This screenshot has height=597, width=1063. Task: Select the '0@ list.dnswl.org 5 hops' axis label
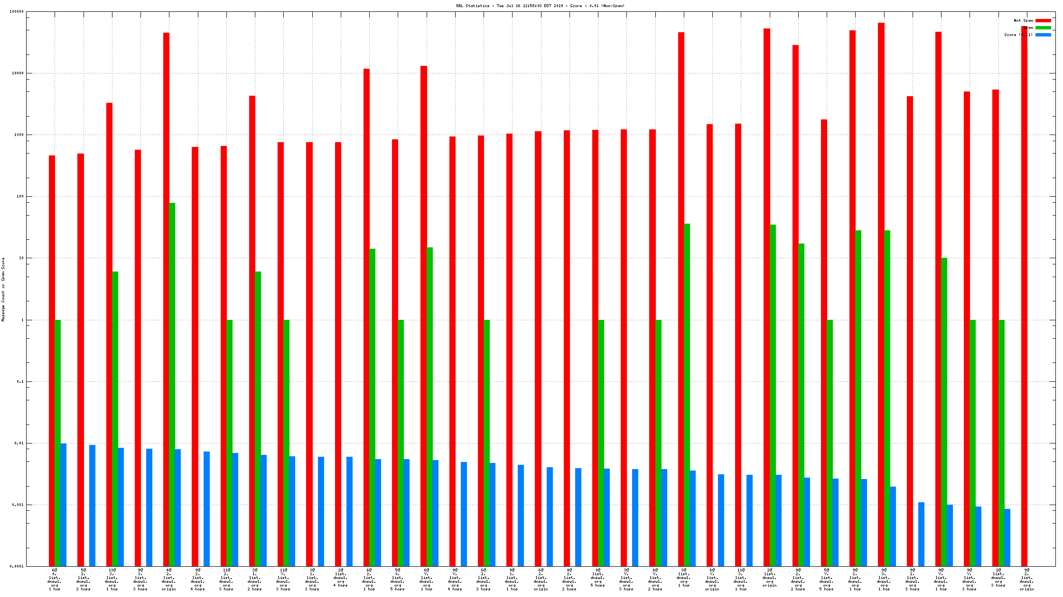point(598,578)
